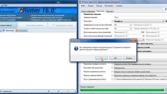Image resolution: width=167 pixels, height=94 pixels.
Task: Click the help icon beside Таймаут обращения к ПС
Action: (x=158, y=28)
